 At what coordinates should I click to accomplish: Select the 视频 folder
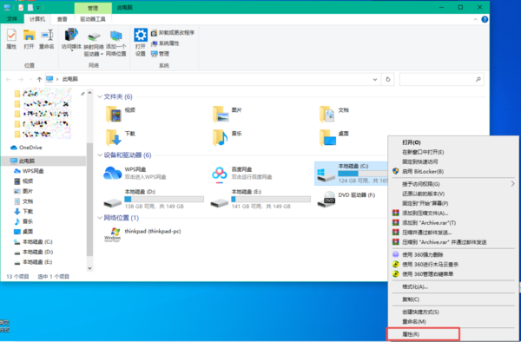click(121, 115)
